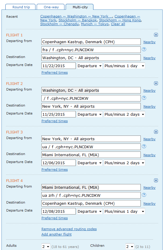Clear all recent searches

click(x=118, y=24)
